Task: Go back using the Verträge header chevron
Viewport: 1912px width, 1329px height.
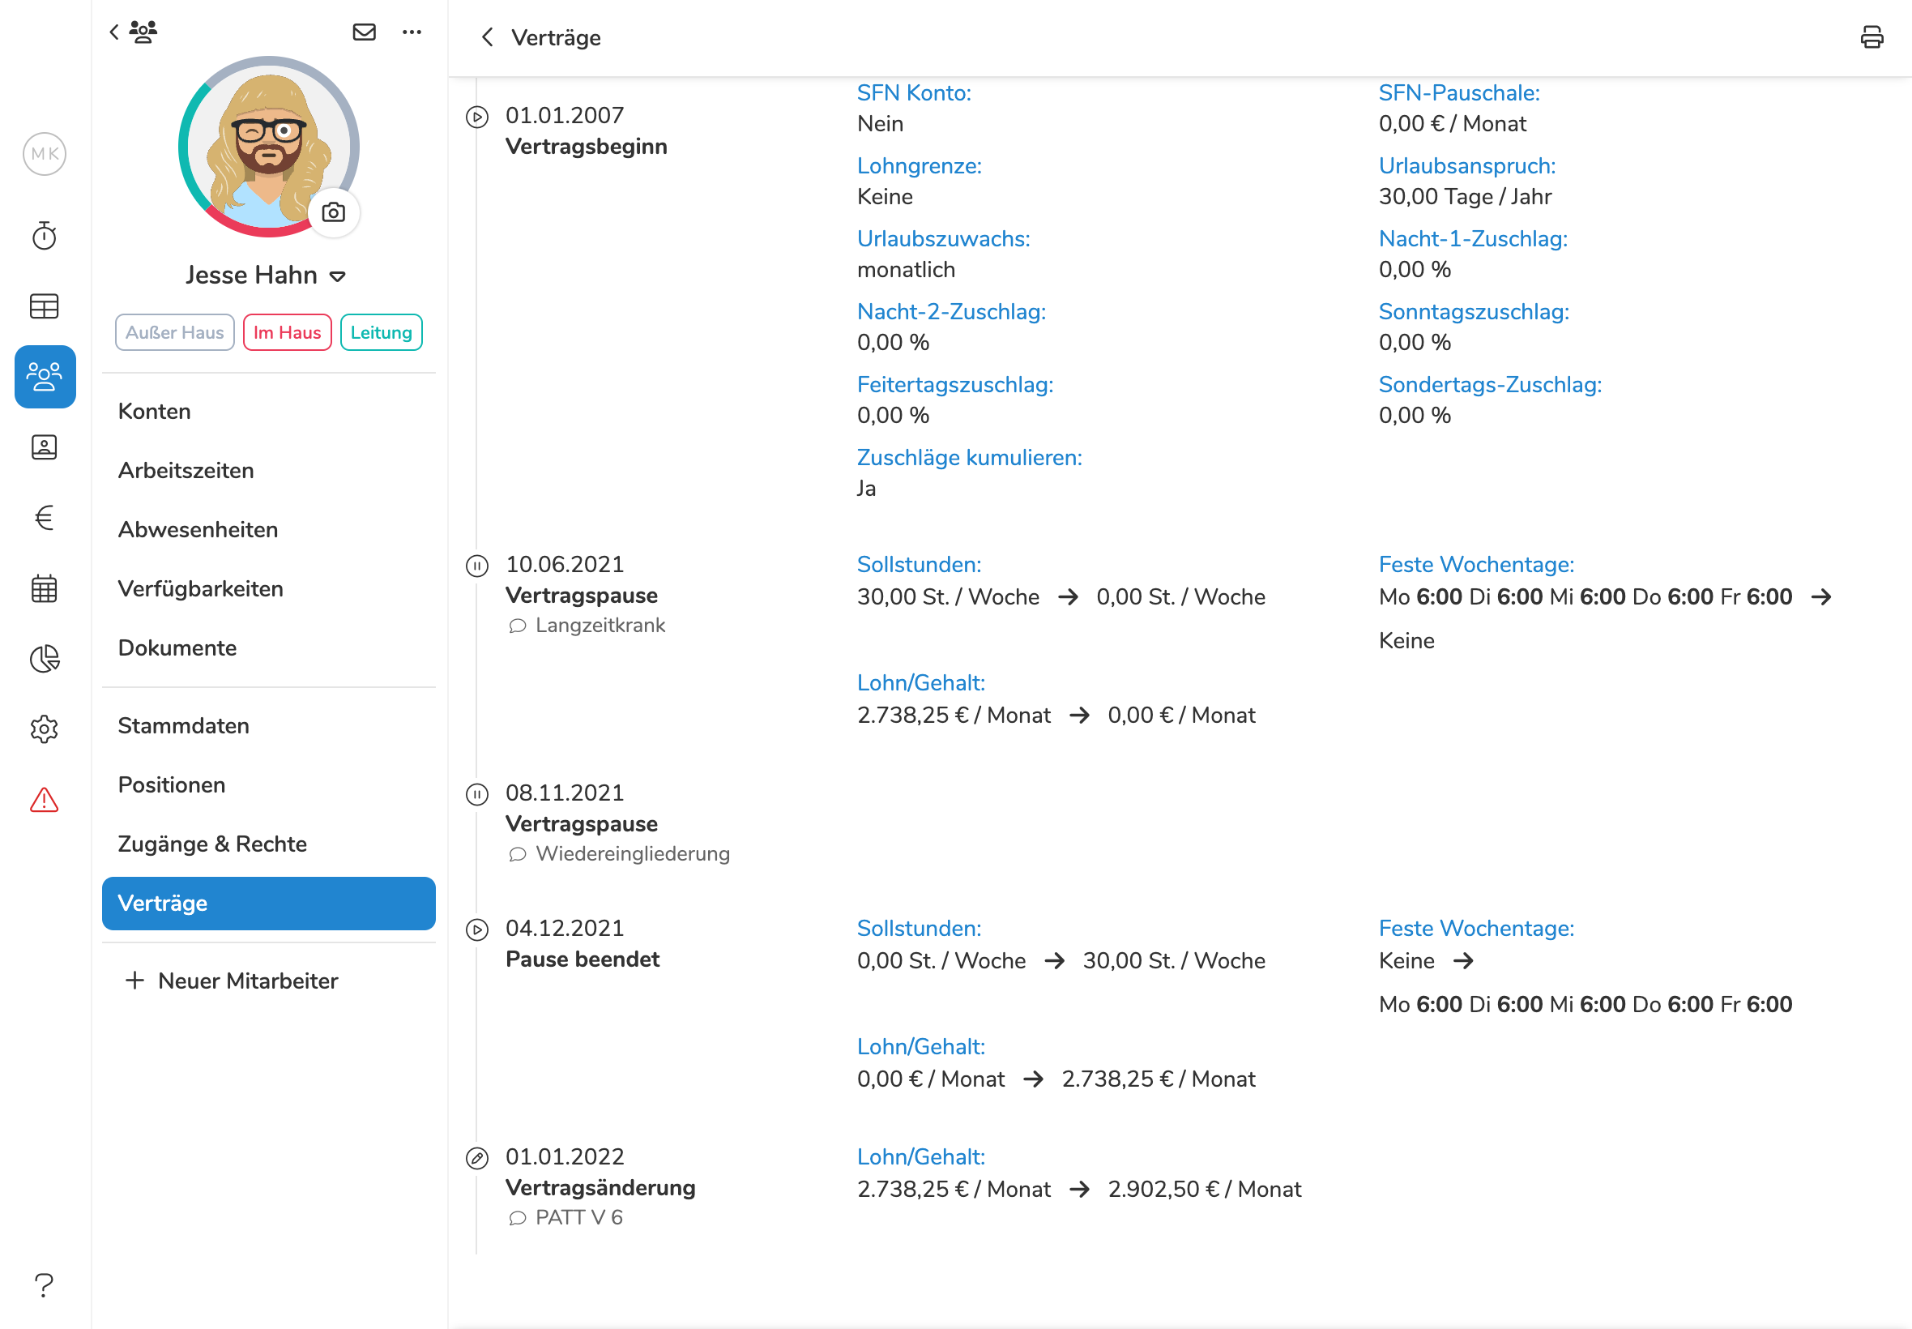Action: point(488,37)
